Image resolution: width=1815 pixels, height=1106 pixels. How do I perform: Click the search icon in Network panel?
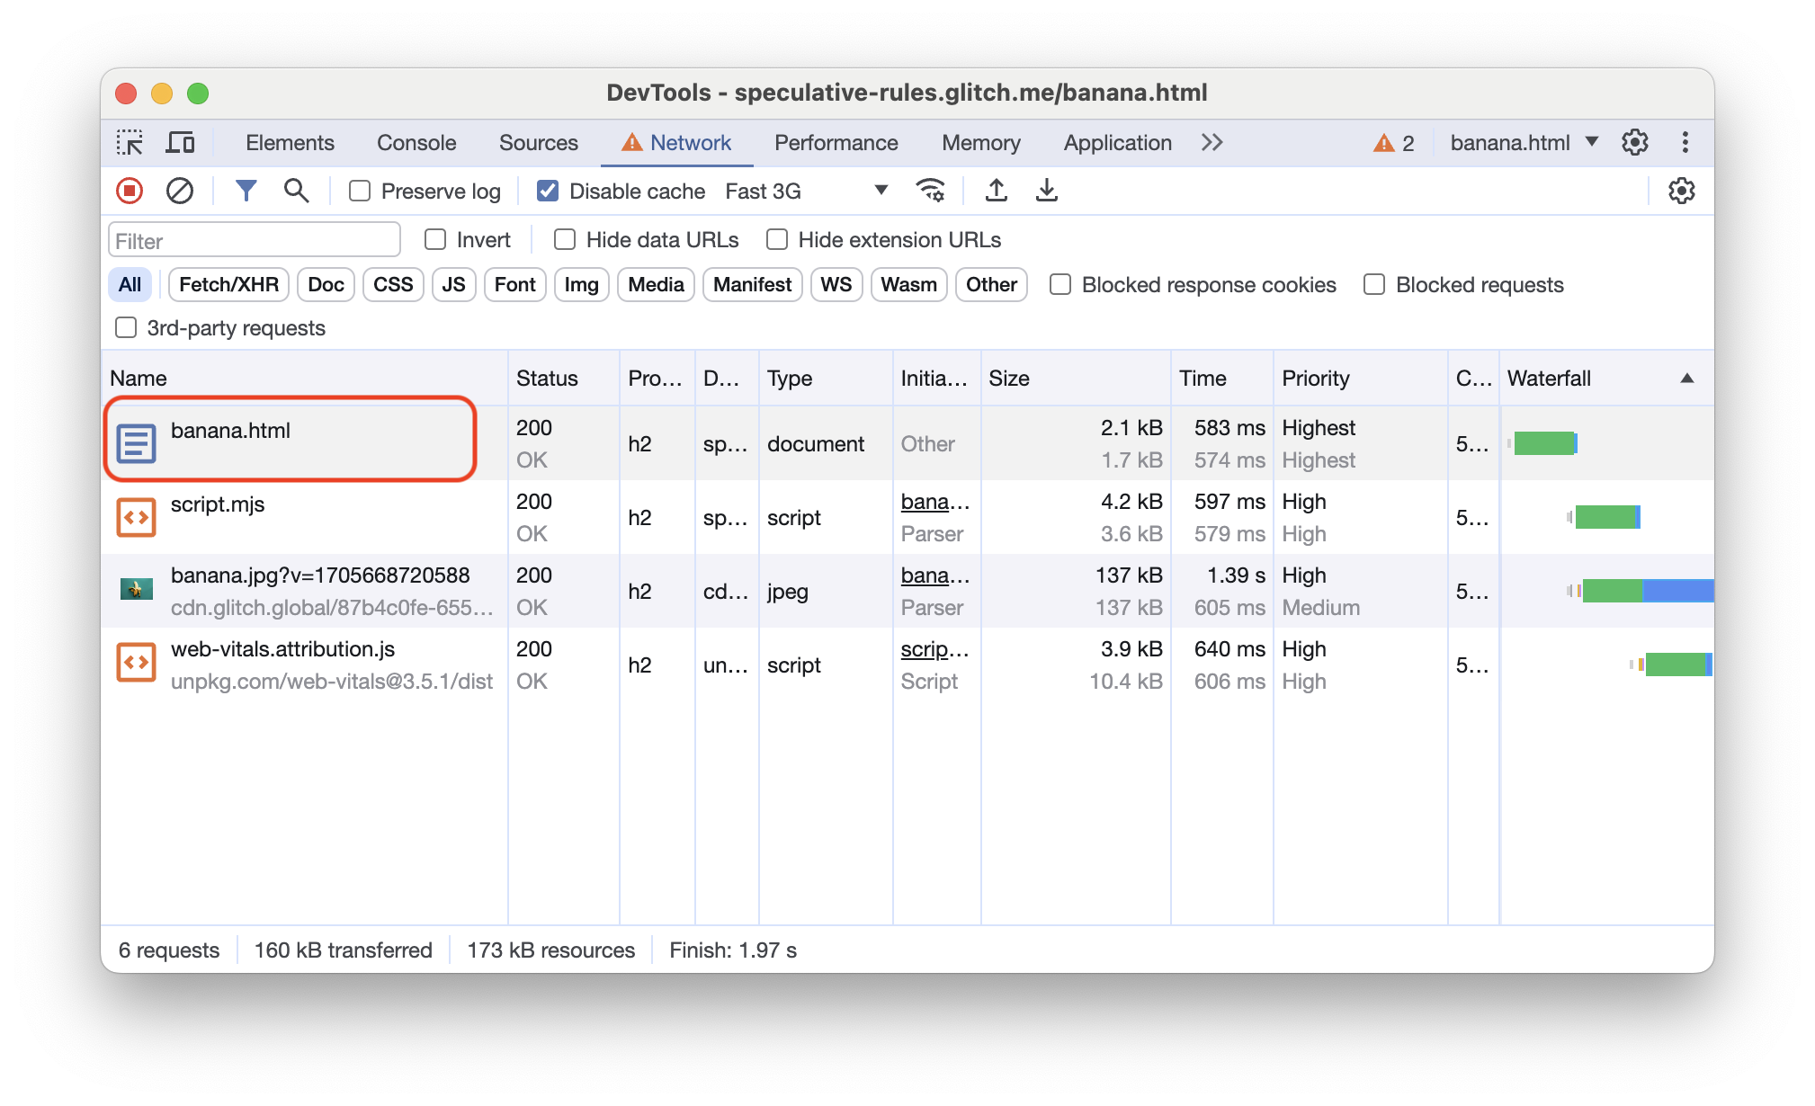pyautogui.click(x=294, y=191)
